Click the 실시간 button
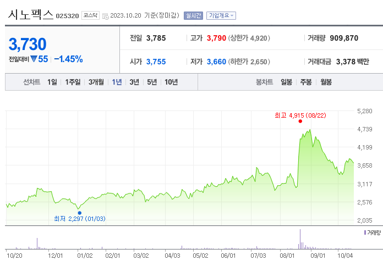Screen dimensions: 383x266 click(x=193, y=15)
